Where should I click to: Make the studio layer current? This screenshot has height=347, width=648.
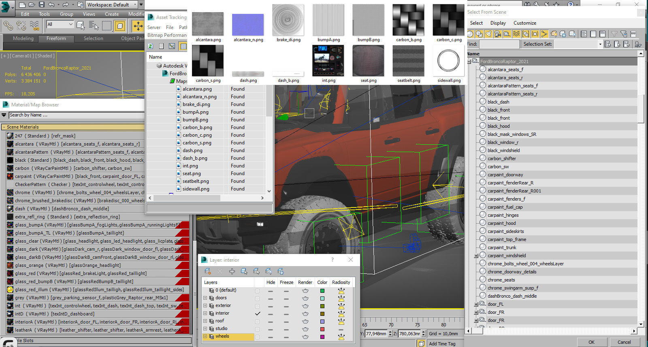click(258, 329)
